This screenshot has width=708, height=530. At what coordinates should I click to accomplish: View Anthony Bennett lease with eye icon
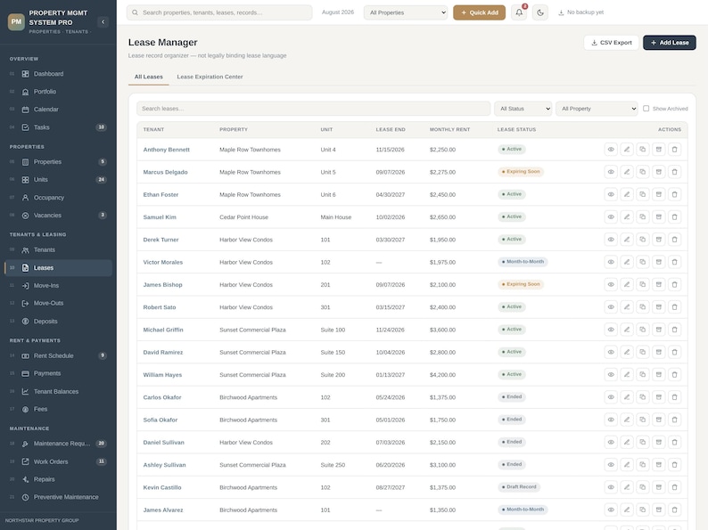(x=611, y=150)
